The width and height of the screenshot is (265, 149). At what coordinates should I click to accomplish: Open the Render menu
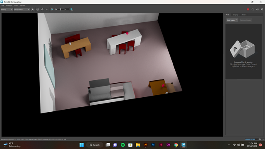point(22,5)
